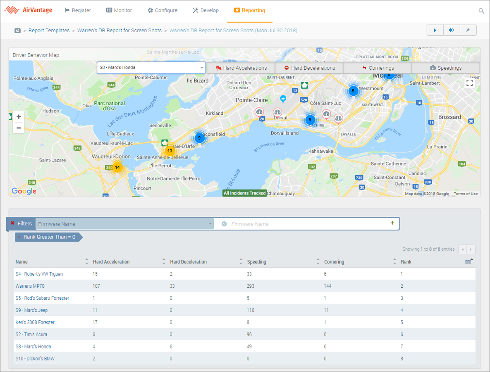The image size is (490, 372).
Task: Sort table by Hard Acceleration column
Action: 111,262
